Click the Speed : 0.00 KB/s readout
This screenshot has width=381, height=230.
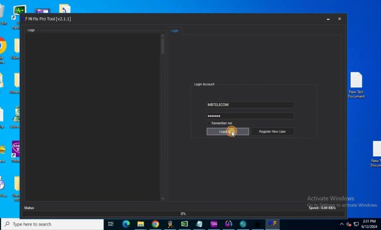(322, 208)
